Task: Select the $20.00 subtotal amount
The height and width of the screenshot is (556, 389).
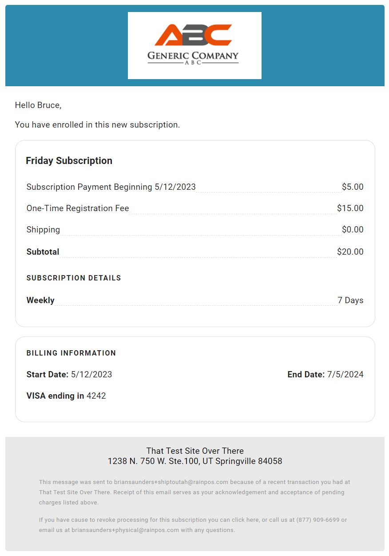Action: (350, 252)
